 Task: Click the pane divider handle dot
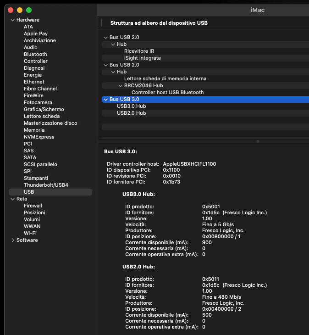coord(258,141)
